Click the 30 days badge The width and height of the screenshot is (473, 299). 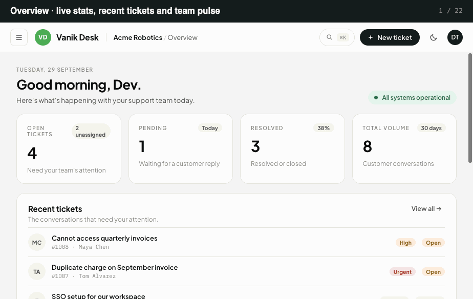click(431, 128)
